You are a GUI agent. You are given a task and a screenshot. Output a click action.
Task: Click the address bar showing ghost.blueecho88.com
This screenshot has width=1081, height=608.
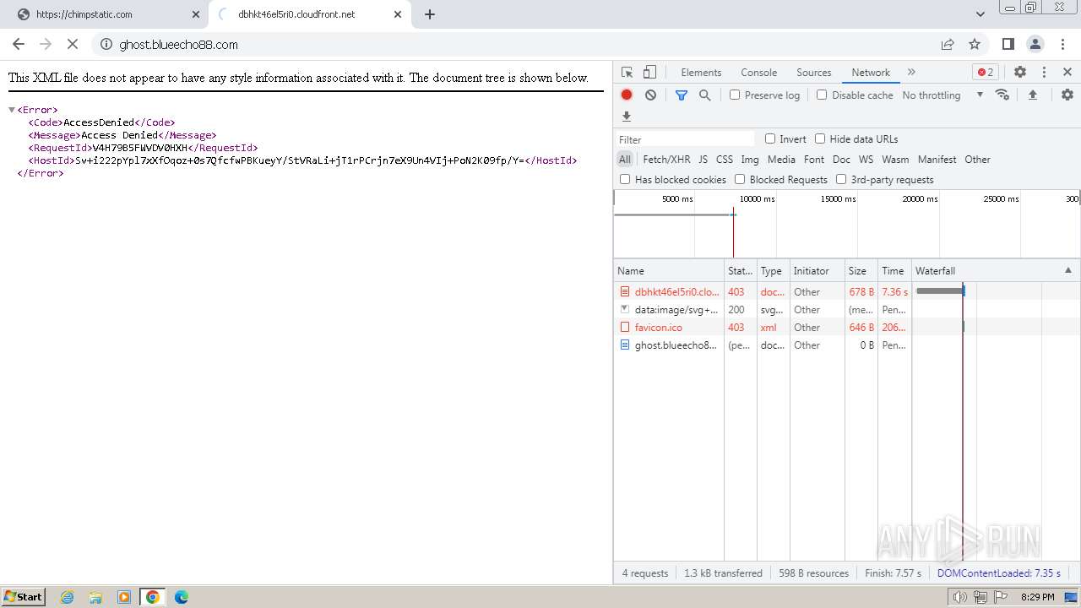[515, 44]
